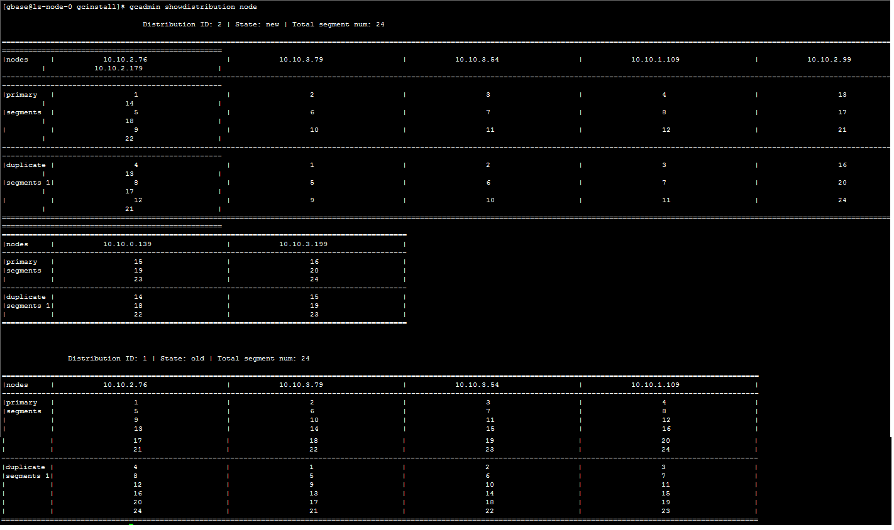Click node IP 10.10.0.139
Viewport: 894px width, 530px height.
click(127, 244)
